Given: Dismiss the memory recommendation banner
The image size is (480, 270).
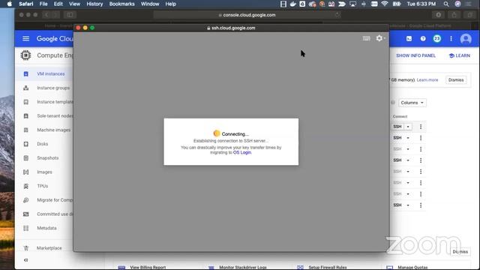Looking at the screenshot, I should (456, 80).
